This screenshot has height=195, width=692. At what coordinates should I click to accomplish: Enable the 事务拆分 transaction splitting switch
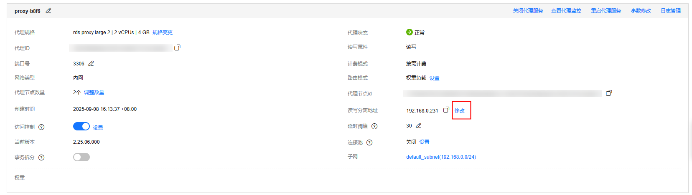81,157
